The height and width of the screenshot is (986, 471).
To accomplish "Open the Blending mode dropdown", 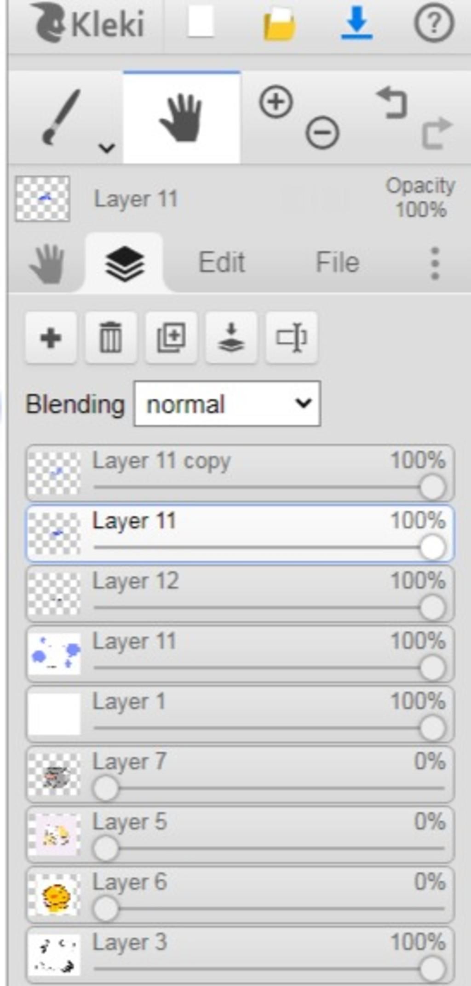I will (x=227, y=403).
